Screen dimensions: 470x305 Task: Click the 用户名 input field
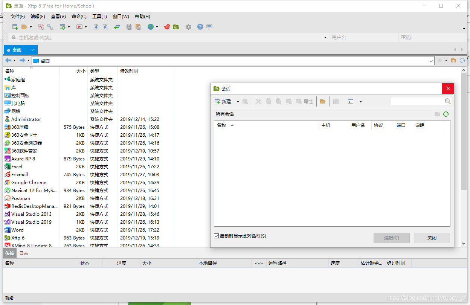click(x=363, y=38)
